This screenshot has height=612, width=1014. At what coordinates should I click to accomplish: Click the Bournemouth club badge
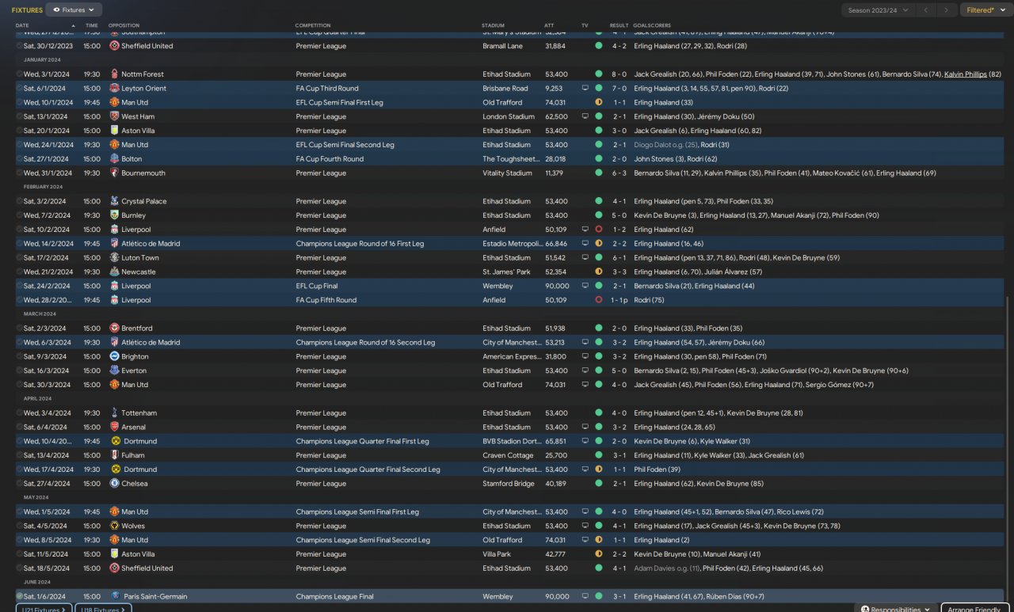tap(115, 173)
